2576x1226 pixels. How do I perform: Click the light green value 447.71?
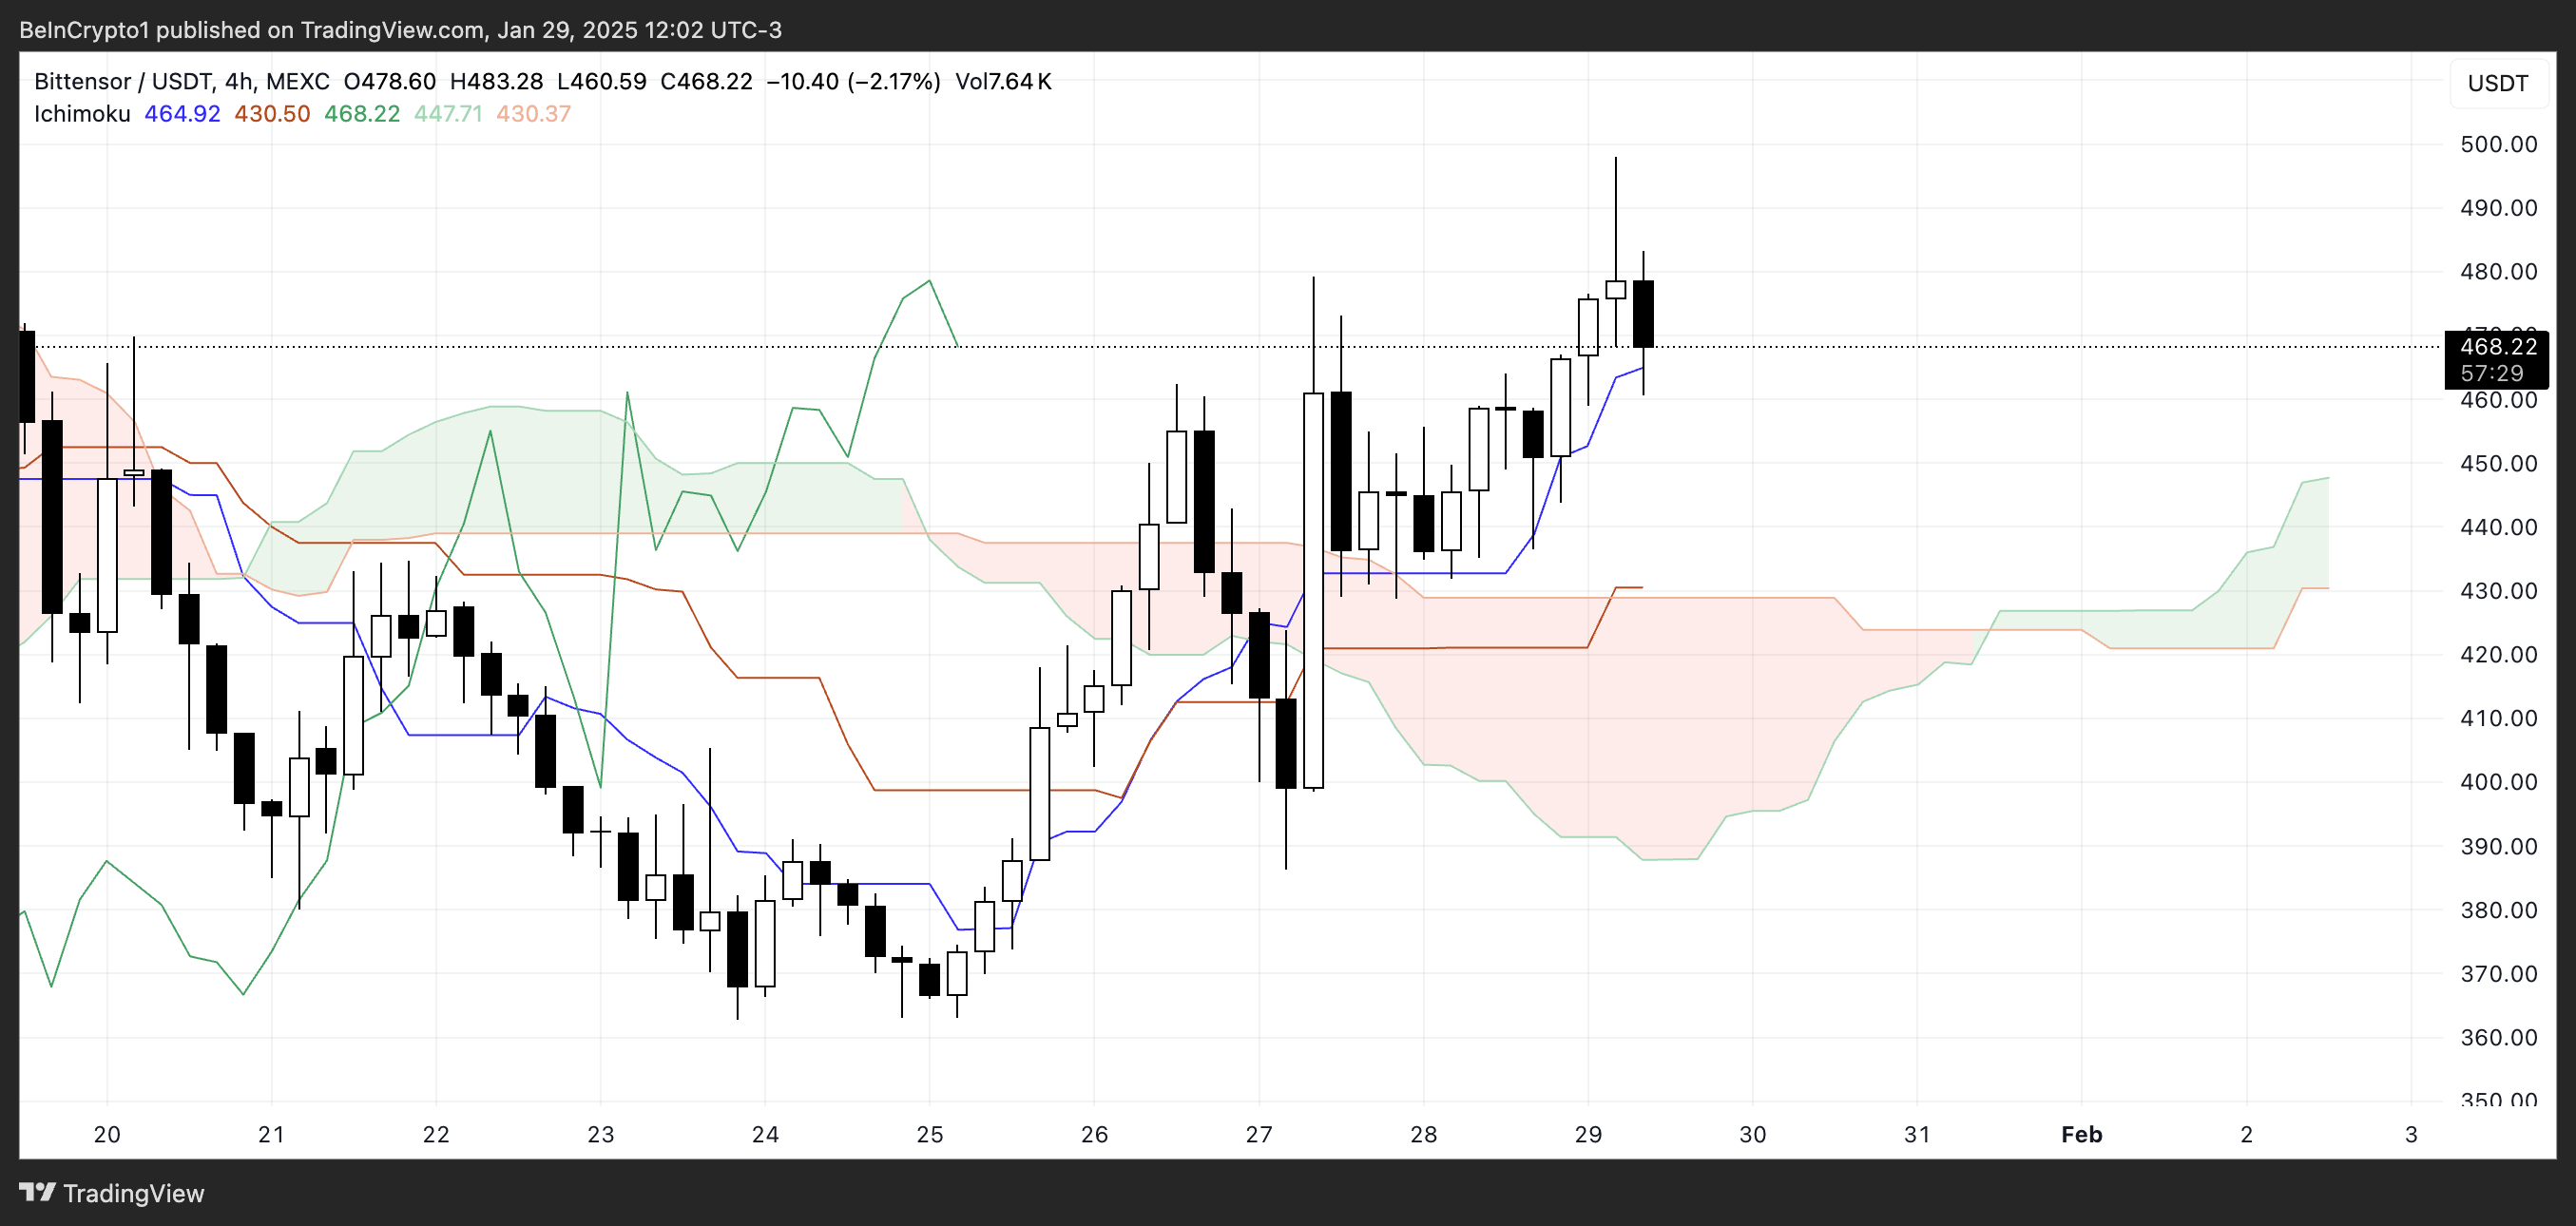pos(448,114)
